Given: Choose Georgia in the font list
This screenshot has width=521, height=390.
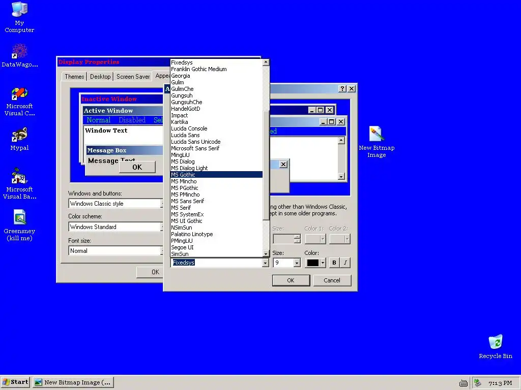Looking at the screenshot, I should [216, 76].
